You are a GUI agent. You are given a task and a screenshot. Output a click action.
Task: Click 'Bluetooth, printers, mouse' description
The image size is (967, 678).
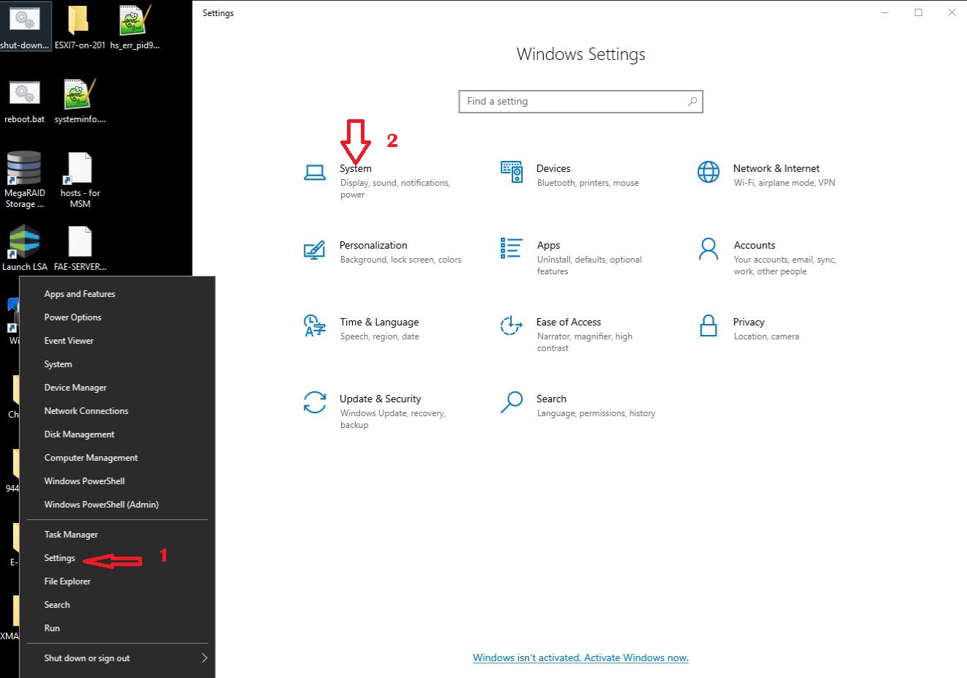(x=588, y=183)
